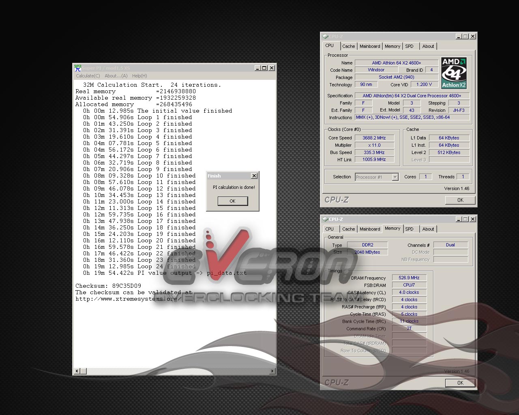Click the Technology value 90 nm
Image resolution: width=519 pixels, height=415 pixels.
point(366,84)
